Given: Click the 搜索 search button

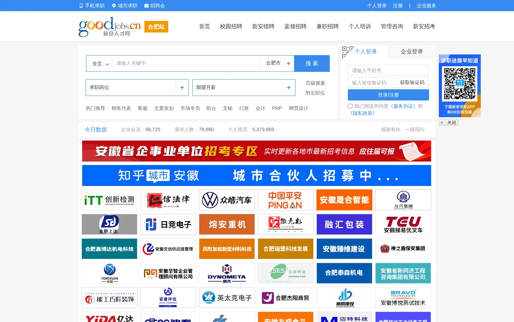Looking at the screenshot, I should click(312, 63).
